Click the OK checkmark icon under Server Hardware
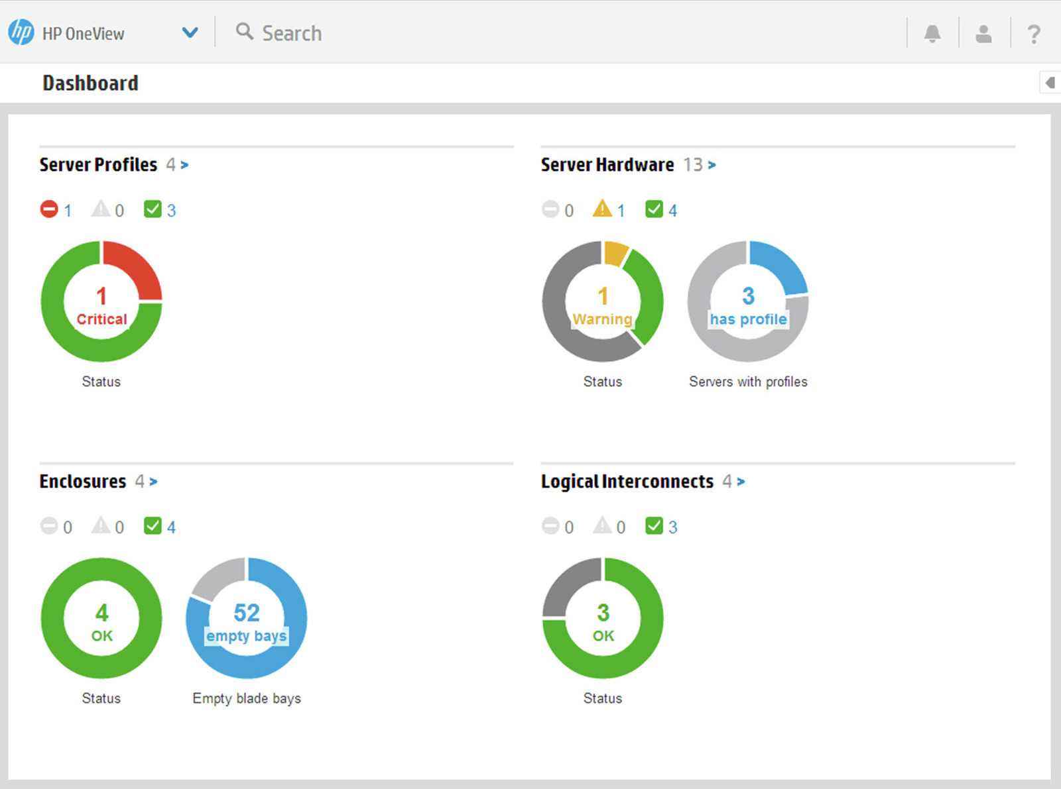The width and height of the screenshot is (1061, 789). (654, 209)
